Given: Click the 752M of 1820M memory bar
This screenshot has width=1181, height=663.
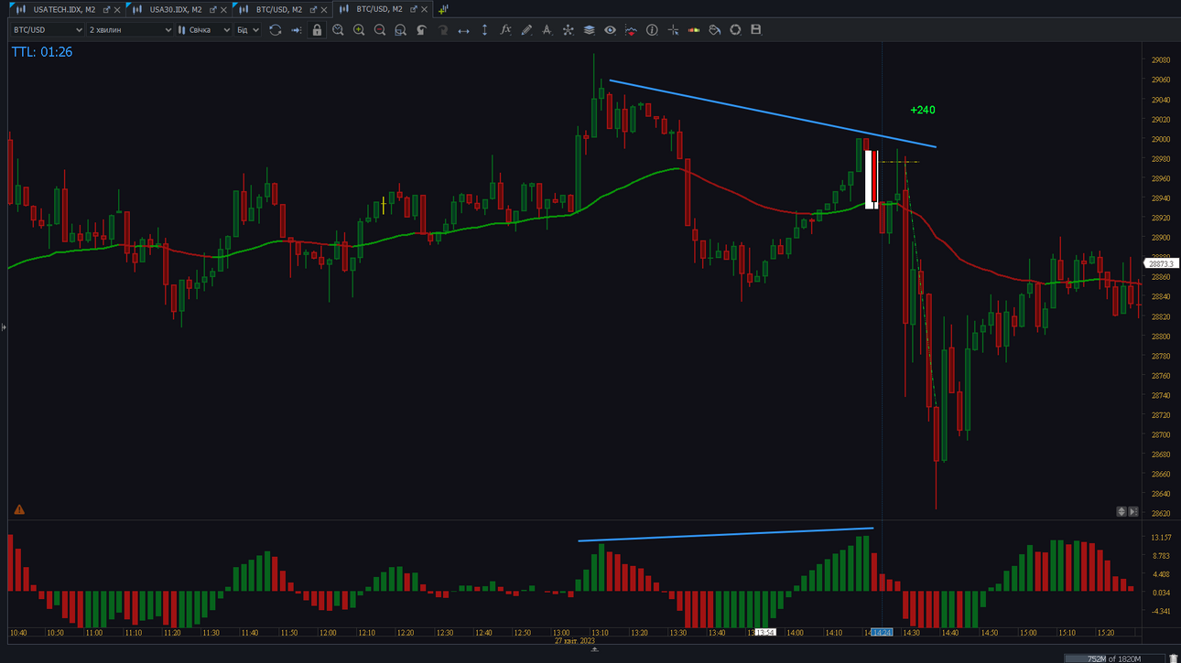Looking at the screenshot, I should [x=1114, y=658].
